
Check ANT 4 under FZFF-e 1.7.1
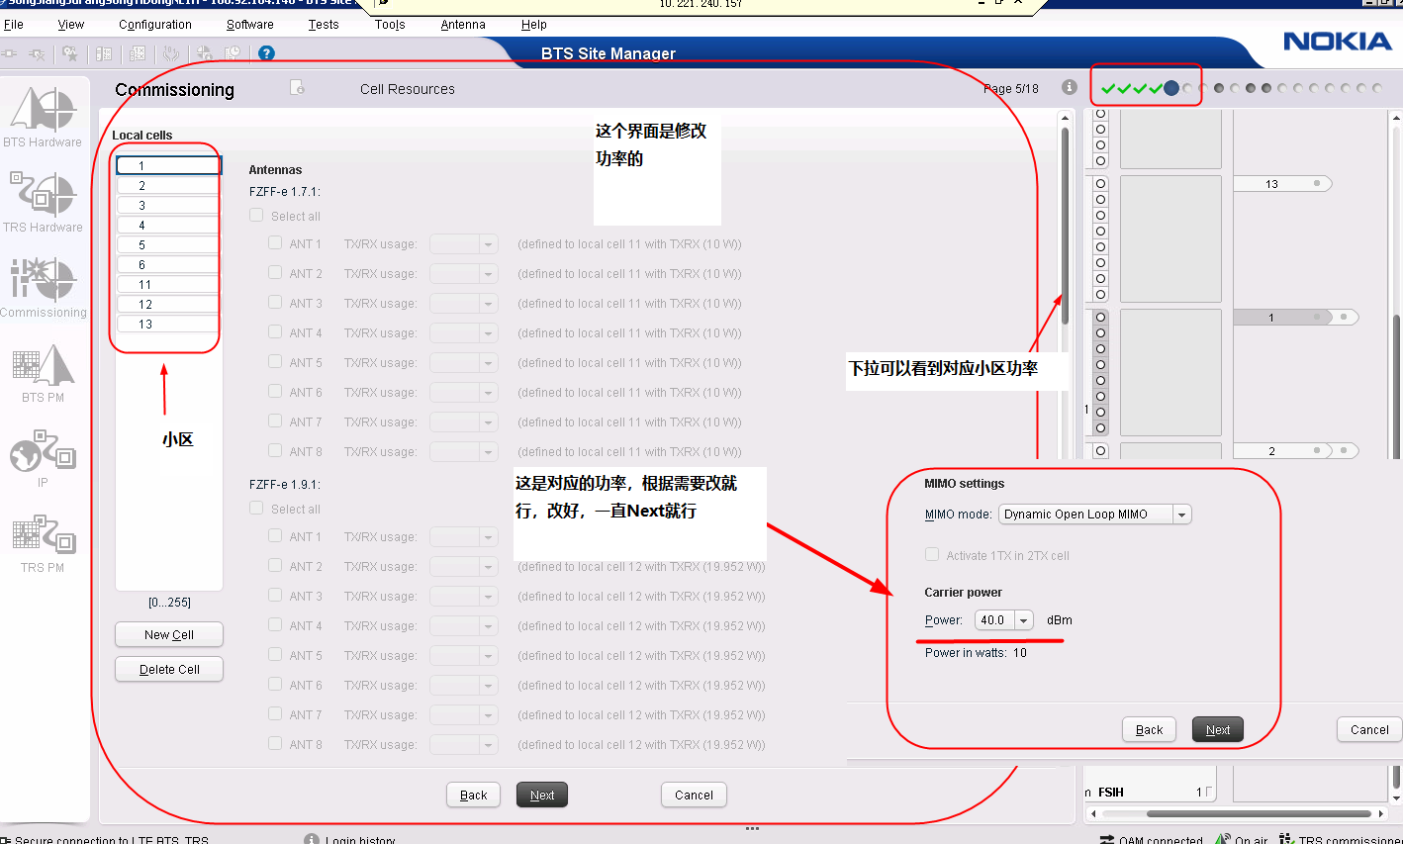click(x=275, y=332)
